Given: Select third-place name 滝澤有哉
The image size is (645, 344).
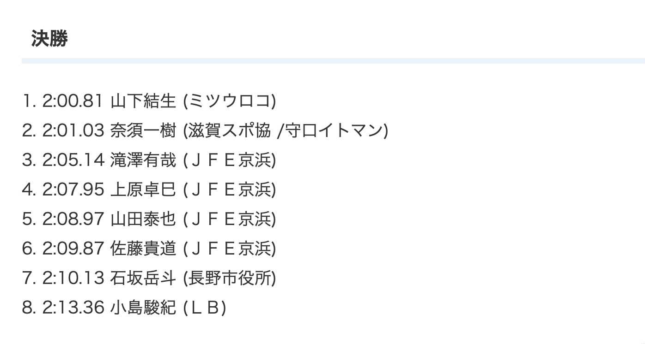Looking at the screenshot, I should point(143,160).
